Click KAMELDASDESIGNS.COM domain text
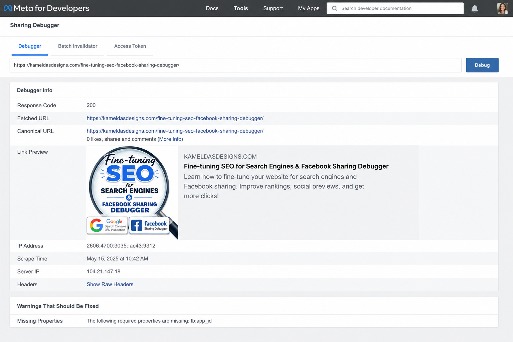The width and height of the screenshot is (513, 342). click(x=220, y=157)
